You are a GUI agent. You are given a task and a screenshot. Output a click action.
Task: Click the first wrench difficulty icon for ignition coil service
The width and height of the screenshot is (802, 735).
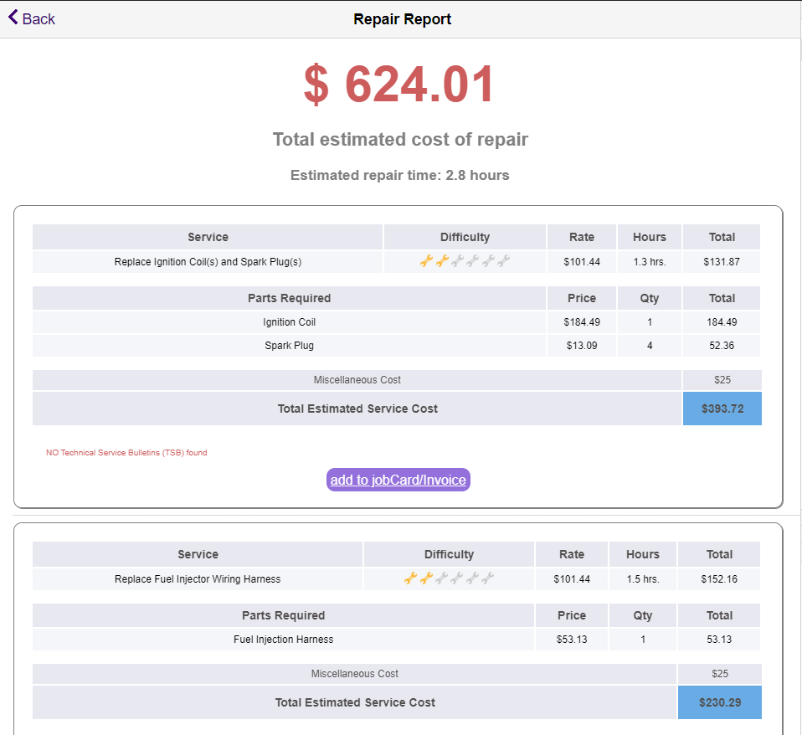point(427,261)
